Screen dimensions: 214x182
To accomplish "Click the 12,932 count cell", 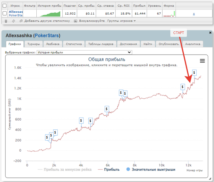I will (x=70, y=14).
